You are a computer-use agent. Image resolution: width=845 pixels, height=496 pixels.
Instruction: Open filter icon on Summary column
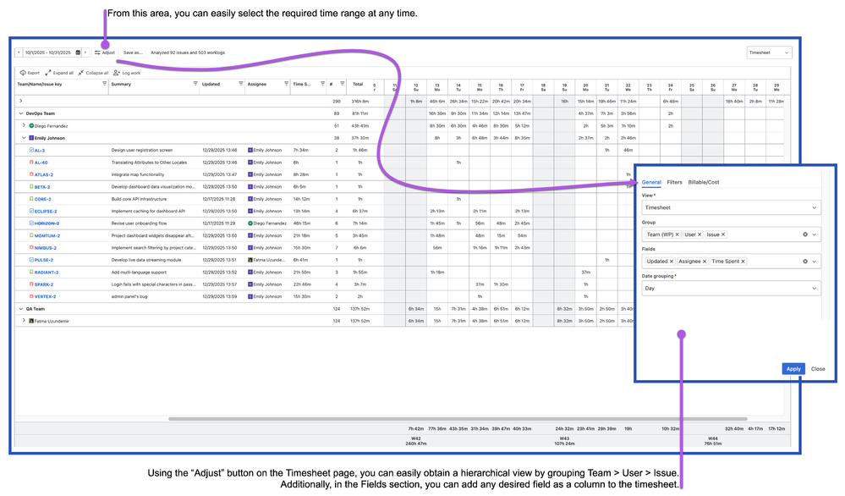[x=195, y=84]
